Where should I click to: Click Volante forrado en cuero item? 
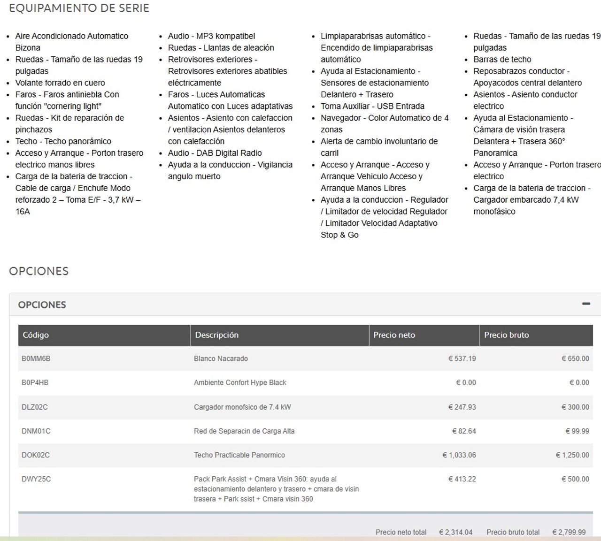click(x=60, y=83)
